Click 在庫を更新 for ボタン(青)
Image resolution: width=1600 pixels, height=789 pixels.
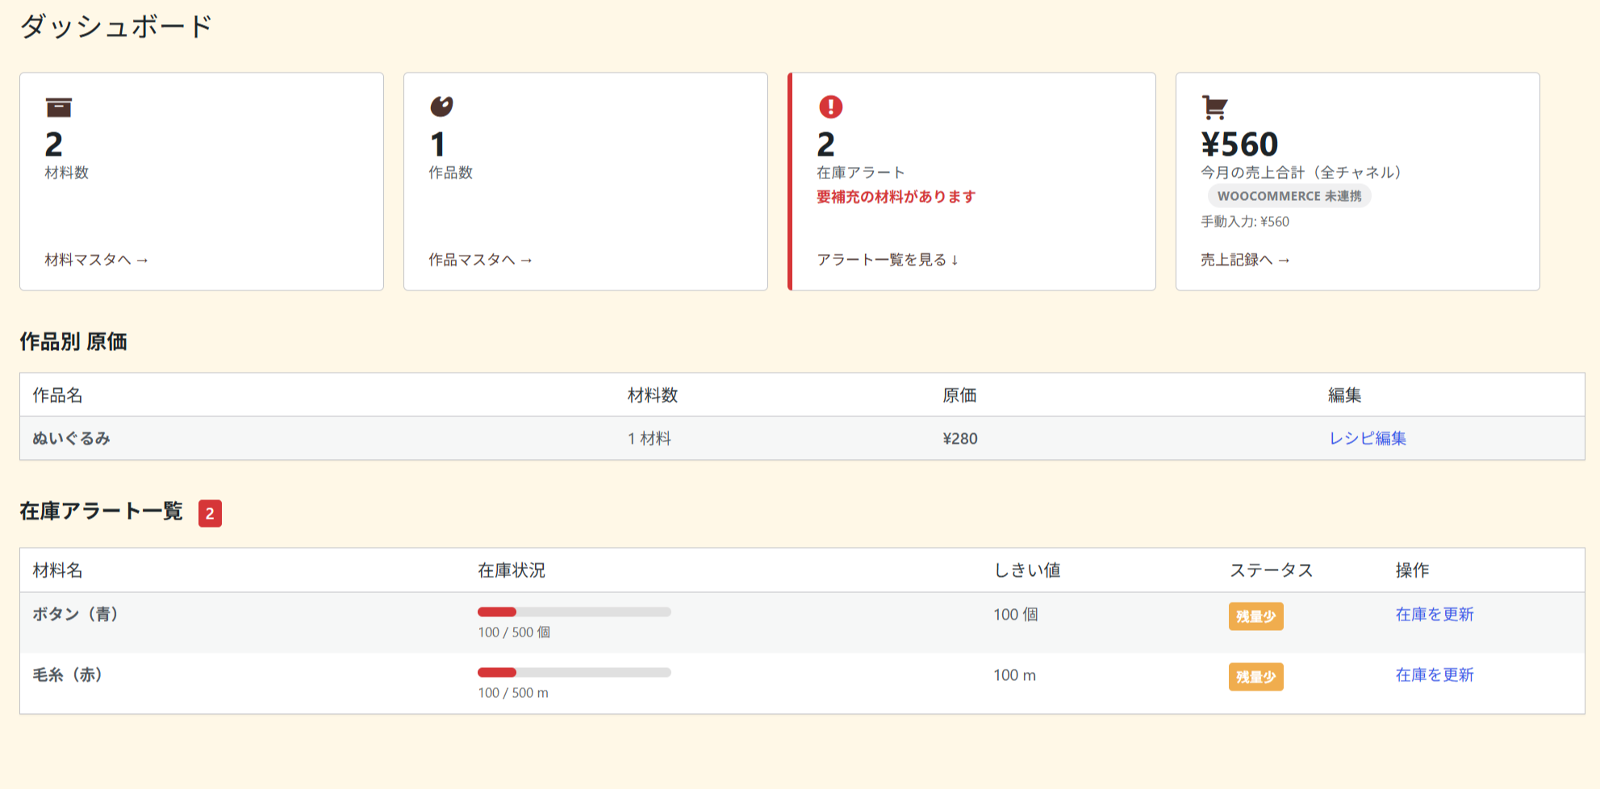(1435, 615)
